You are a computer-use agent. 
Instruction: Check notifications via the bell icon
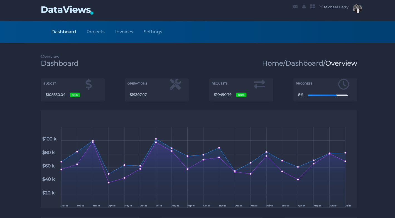click(x=304, y=6)
